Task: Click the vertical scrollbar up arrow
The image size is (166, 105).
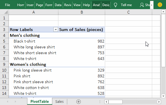Action: tap(163, 12)
